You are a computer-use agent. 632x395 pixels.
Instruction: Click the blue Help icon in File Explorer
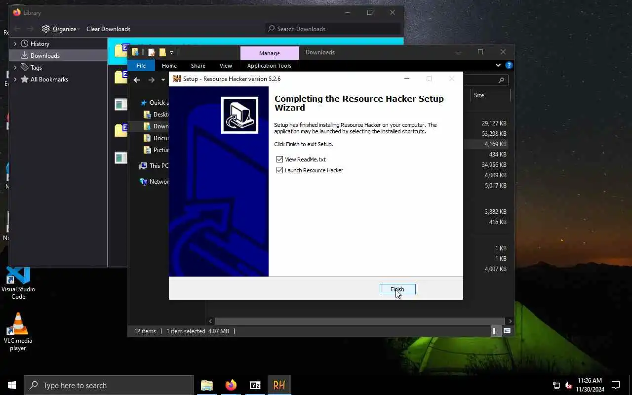pyautogui.click(x=509, y=65)
